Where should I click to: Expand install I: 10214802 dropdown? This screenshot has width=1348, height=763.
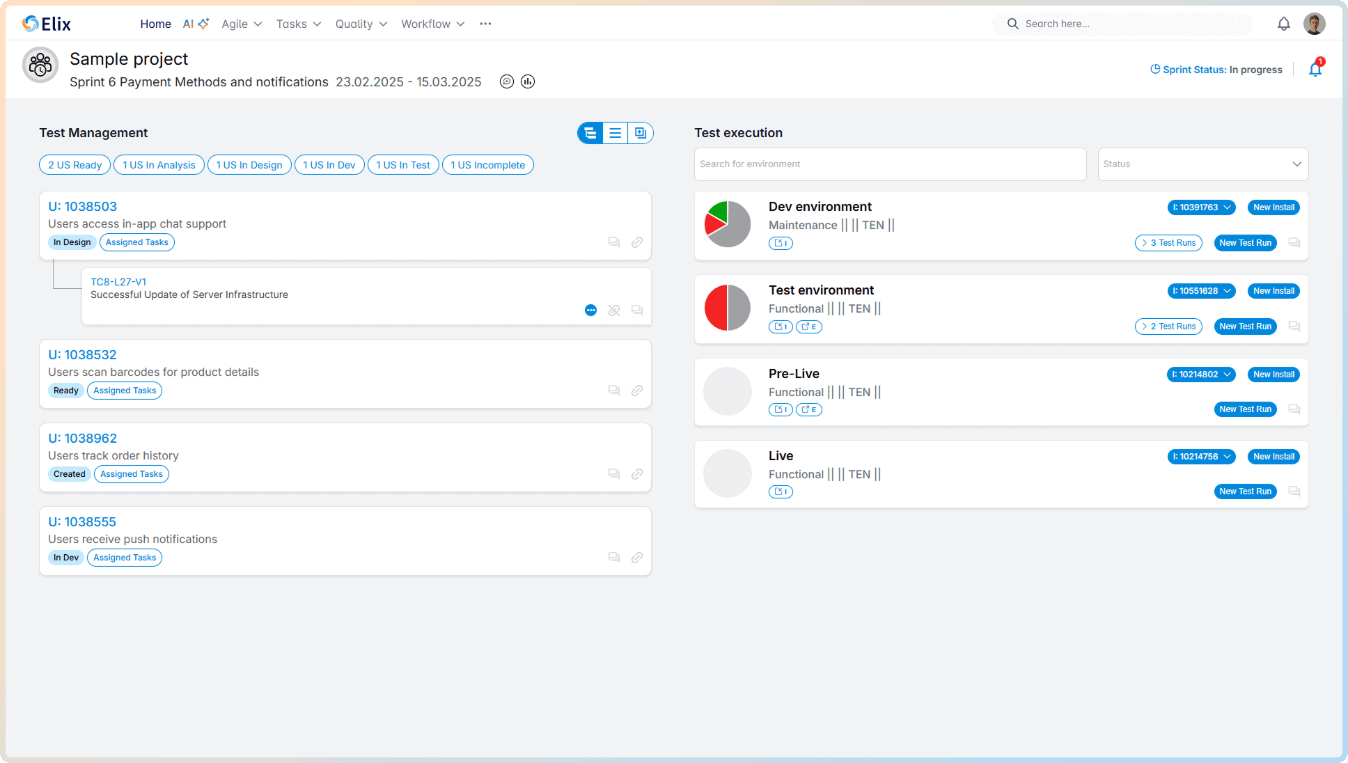click(1202, 375)
